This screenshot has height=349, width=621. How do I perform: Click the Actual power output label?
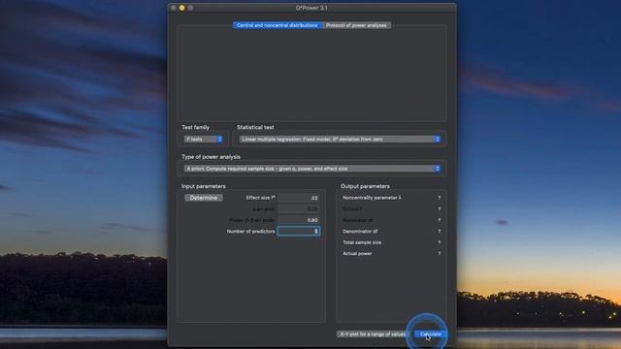pos(357,253)
